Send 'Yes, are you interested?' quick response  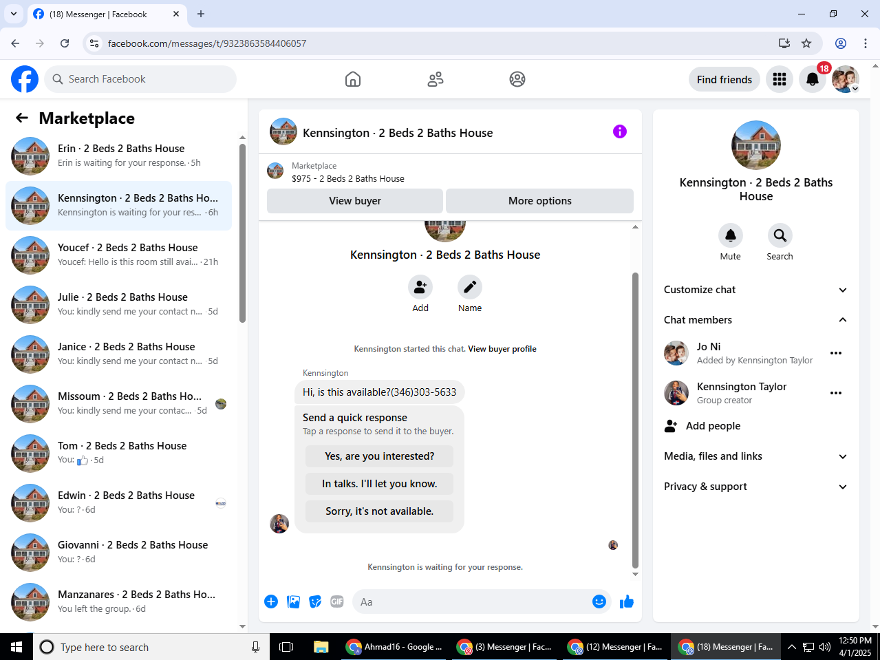tap(380, 456)
